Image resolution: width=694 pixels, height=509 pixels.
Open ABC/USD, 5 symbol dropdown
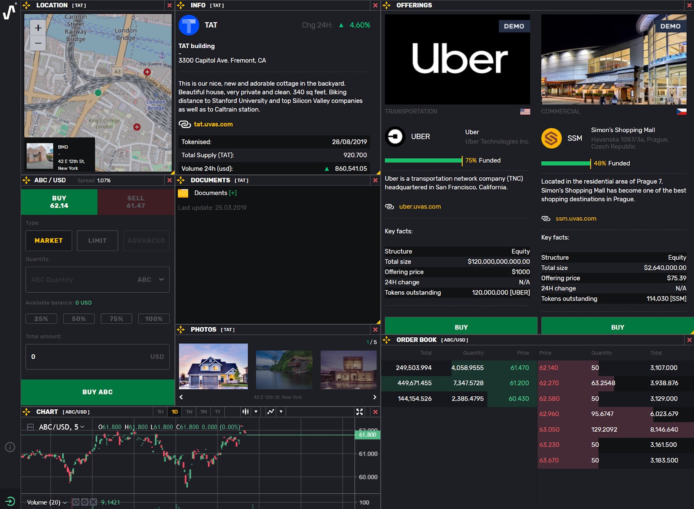click(x=62, y=427)
